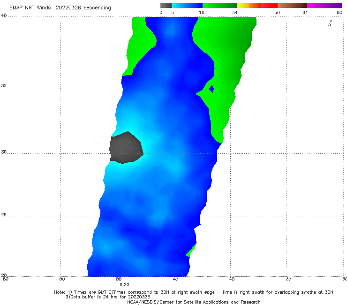Click colorbar label '50'
The width and height of the screenshot is (347, 305).
(277, 12)
